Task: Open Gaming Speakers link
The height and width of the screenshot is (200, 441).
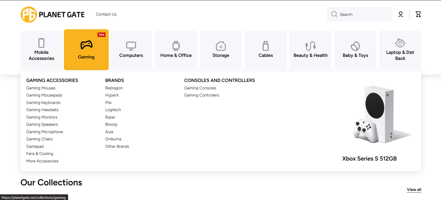Action: (42, 124)
